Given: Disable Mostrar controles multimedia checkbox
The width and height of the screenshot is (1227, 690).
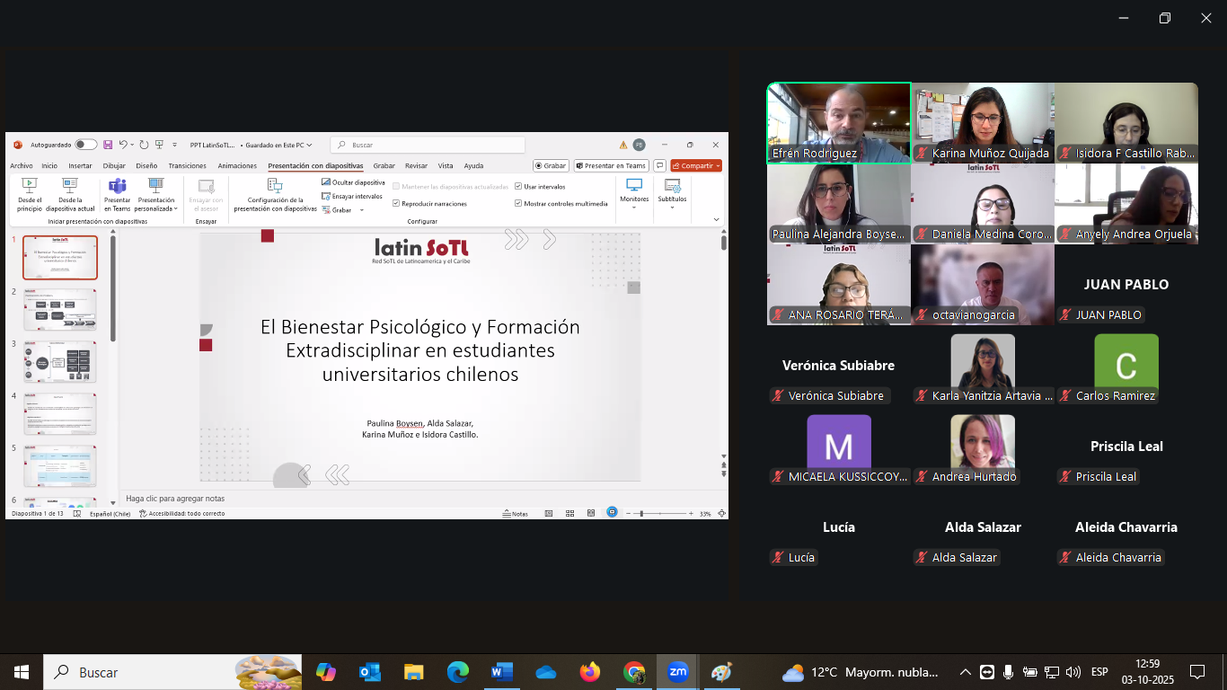Looking at the screenshot, I should tap(518, 204).
